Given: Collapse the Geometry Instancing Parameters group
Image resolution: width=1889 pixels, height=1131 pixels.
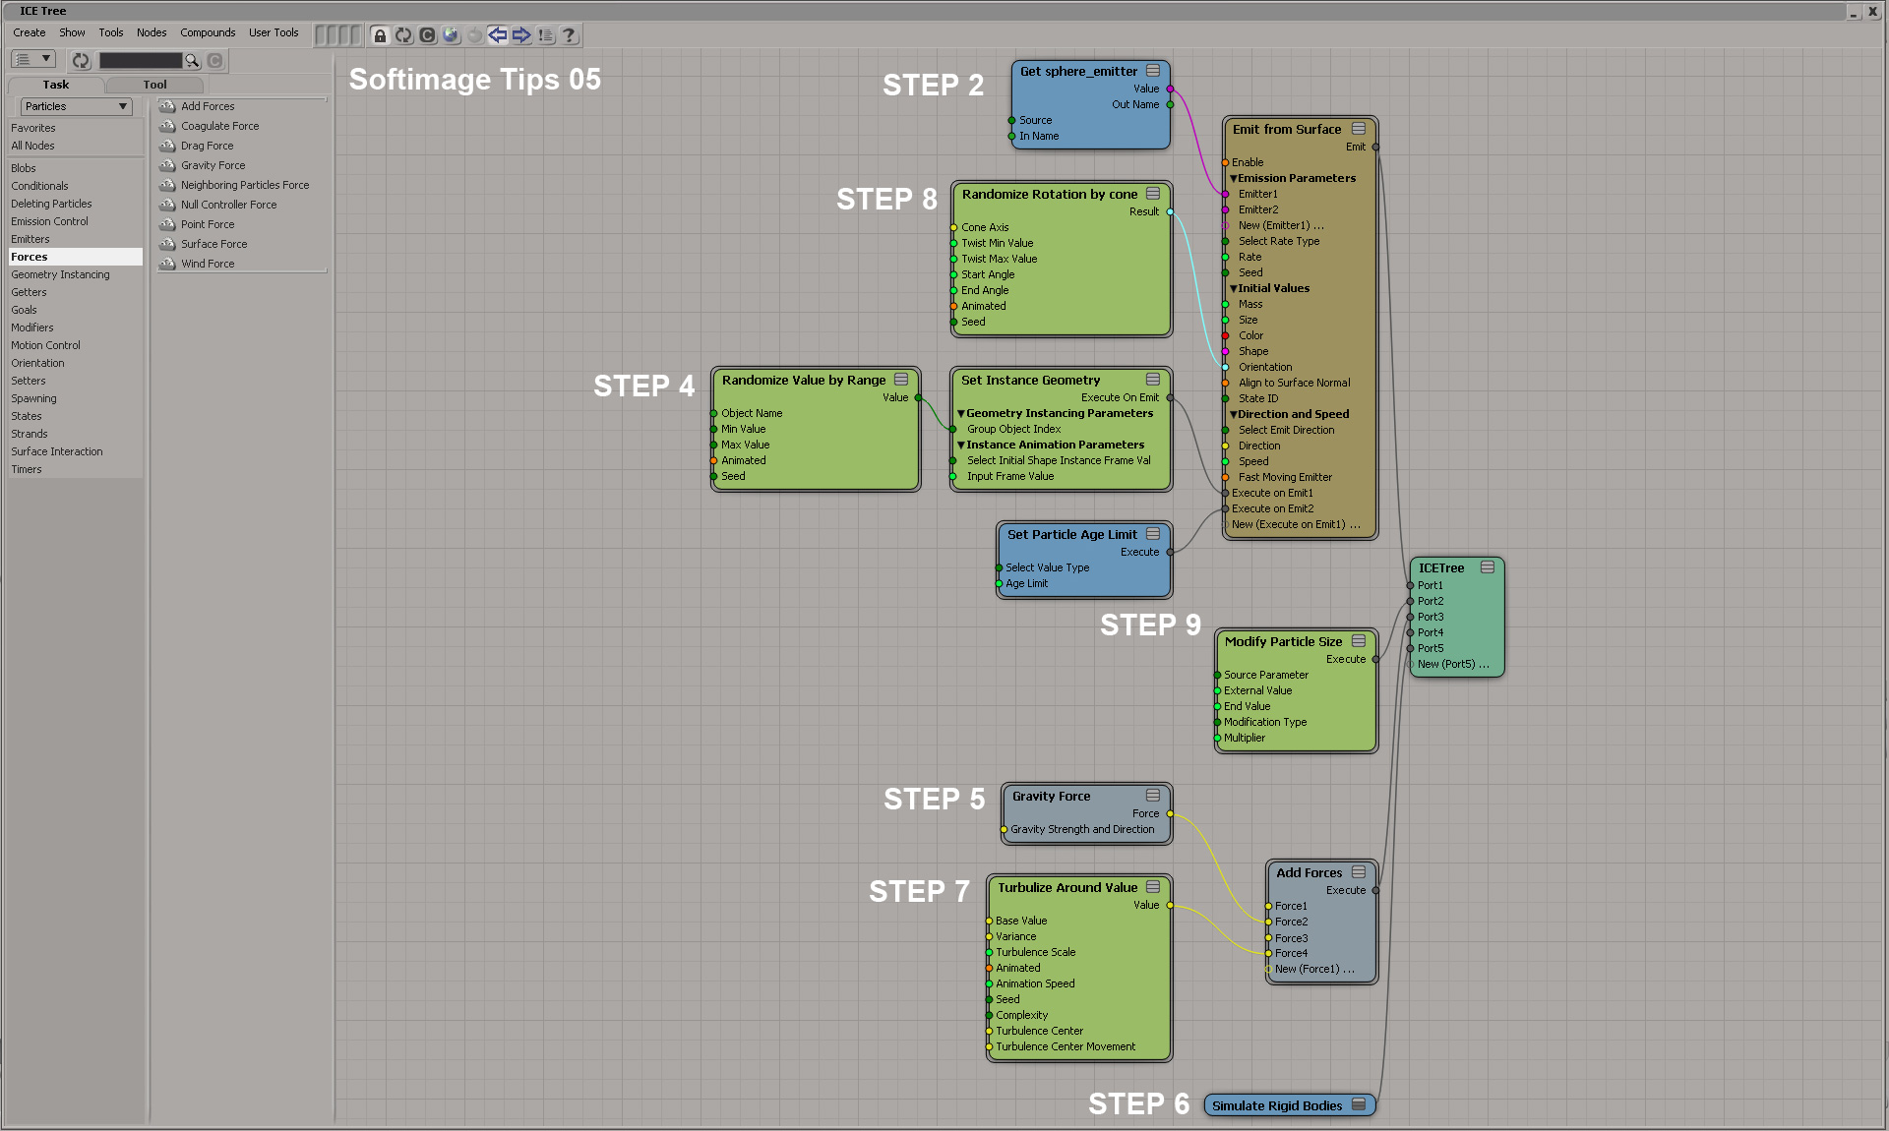Looking at the screenshot, I should point(961,413).
